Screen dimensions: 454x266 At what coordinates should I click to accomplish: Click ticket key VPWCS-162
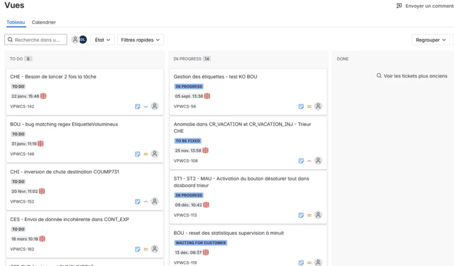(x=22, y=249)
